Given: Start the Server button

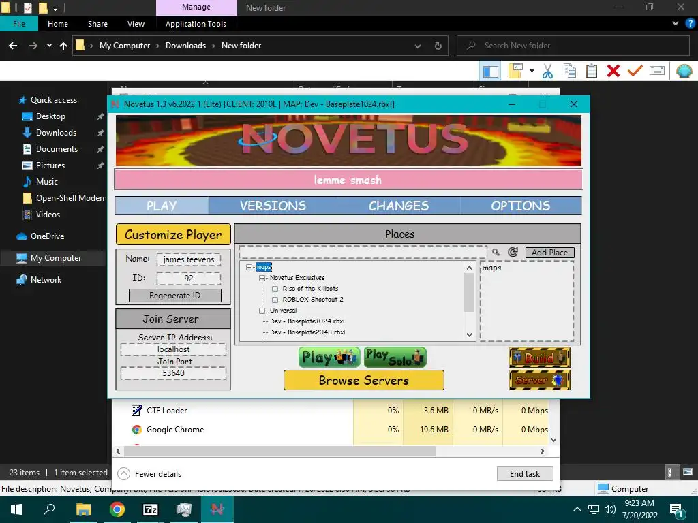Looking at the screenshot, I should tap(540, 380).
